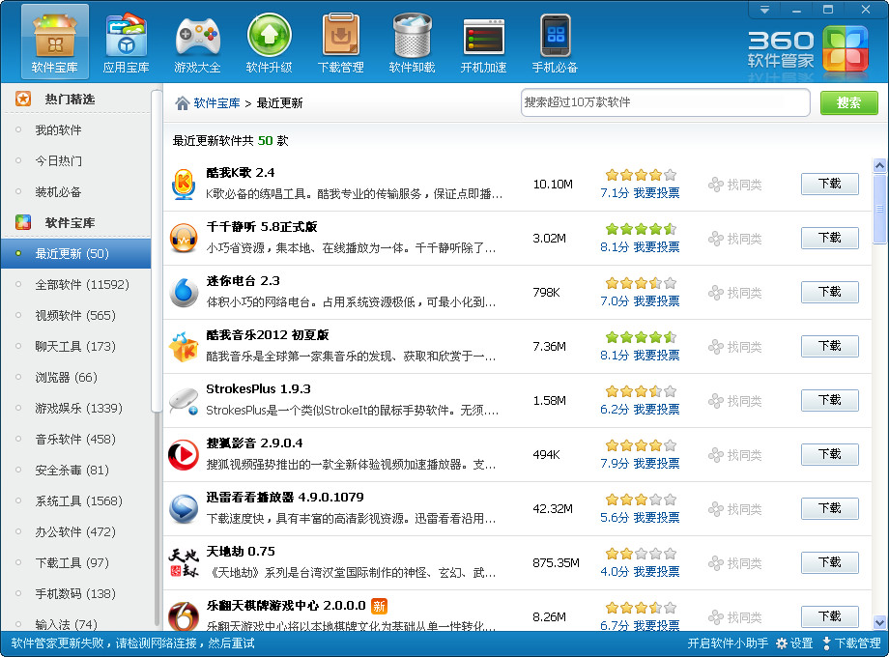Click the 天地劫 game icon
Screen dimensions: 889x657
pyautogui.click(x=184, y=563)
